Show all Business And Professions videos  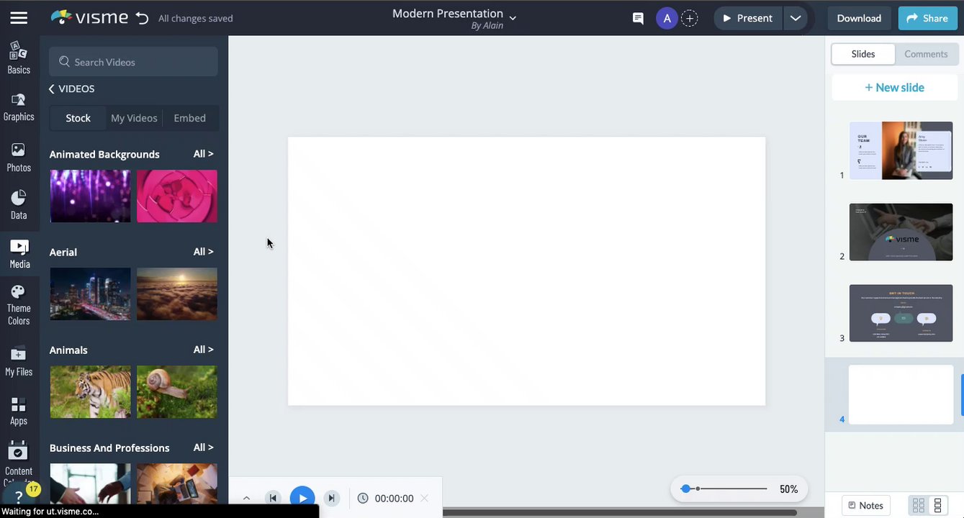coord(203,447)
